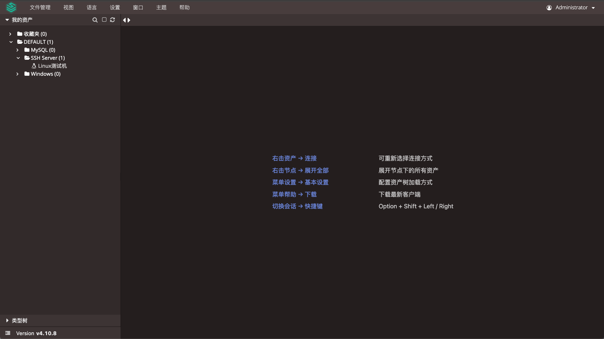Collapse the SSH Server folder
604x339 pixels.
click(x=18, y=58)
